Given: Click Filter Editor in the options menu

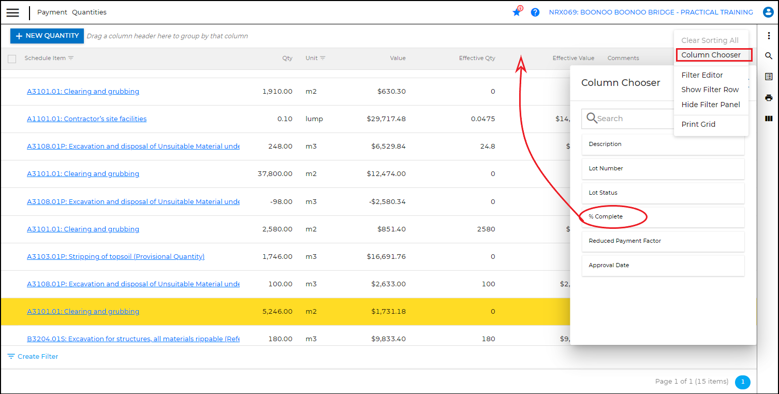Looking at the screenshot, I should pos(702,75).
